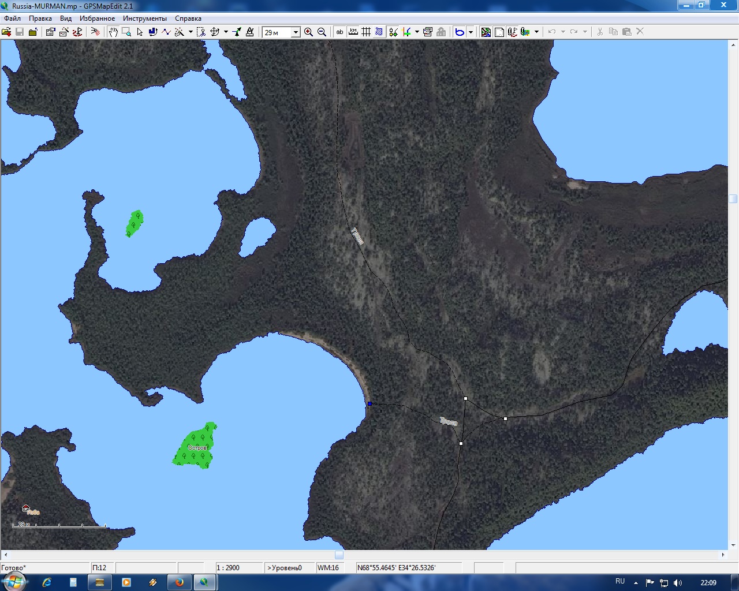Select the polyline drawing tool
The width and height of the screenshot is (739, 591).
pos(166,32)
